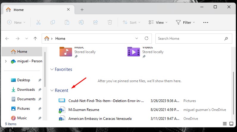Select the M.Guzman Resume file name
The width and height of the screenshot is (237, 132).
tap(84, 110)
